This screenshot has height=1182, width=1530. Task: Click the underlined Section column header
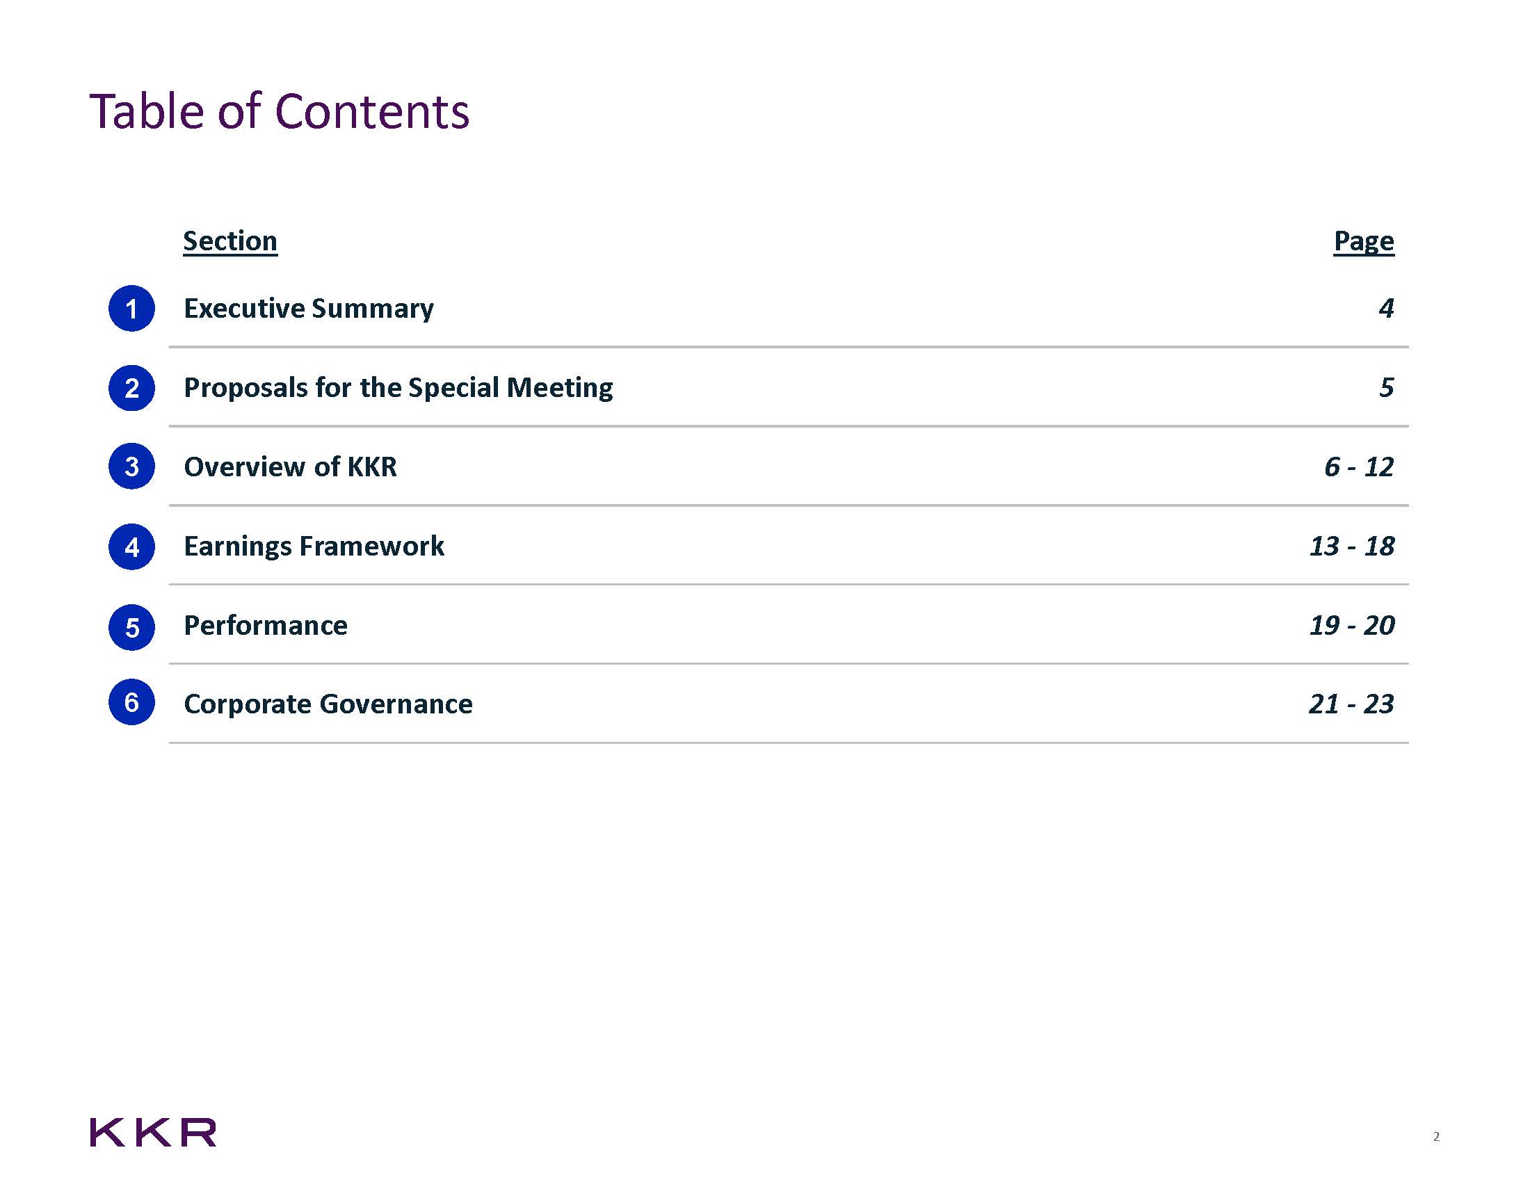click(x=229, y=241)
